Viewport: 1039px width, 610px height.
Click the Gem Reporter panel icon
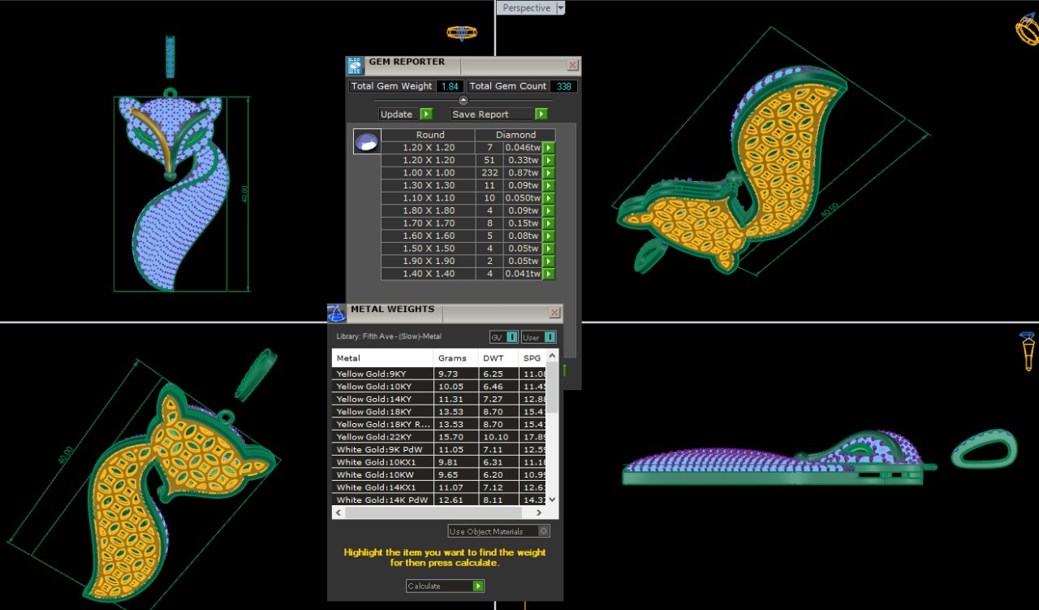tap(355, 66)
